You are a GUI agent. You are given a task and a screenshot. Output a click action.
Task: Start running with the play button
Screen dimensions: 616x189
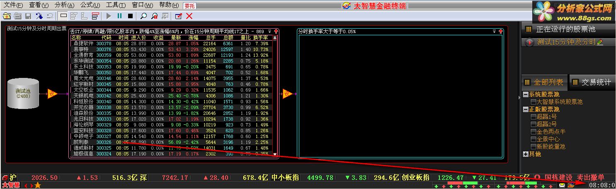tap(109, 16)
